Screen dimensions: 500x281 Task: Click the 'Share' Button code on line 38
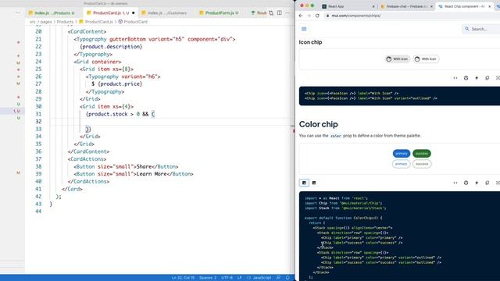[126, 166]
